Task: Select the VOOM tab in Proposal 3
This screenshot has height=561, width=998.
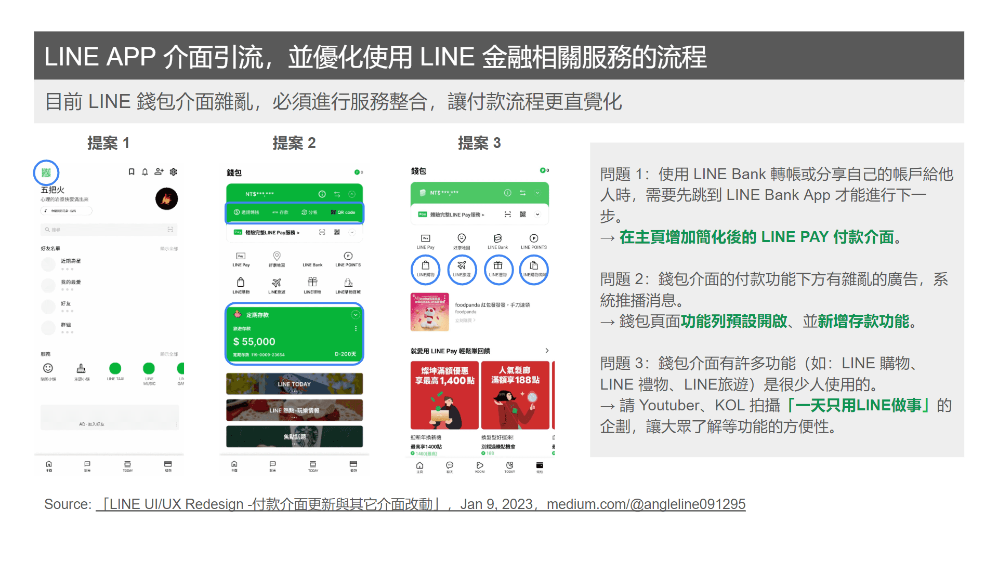Action: 480,467
